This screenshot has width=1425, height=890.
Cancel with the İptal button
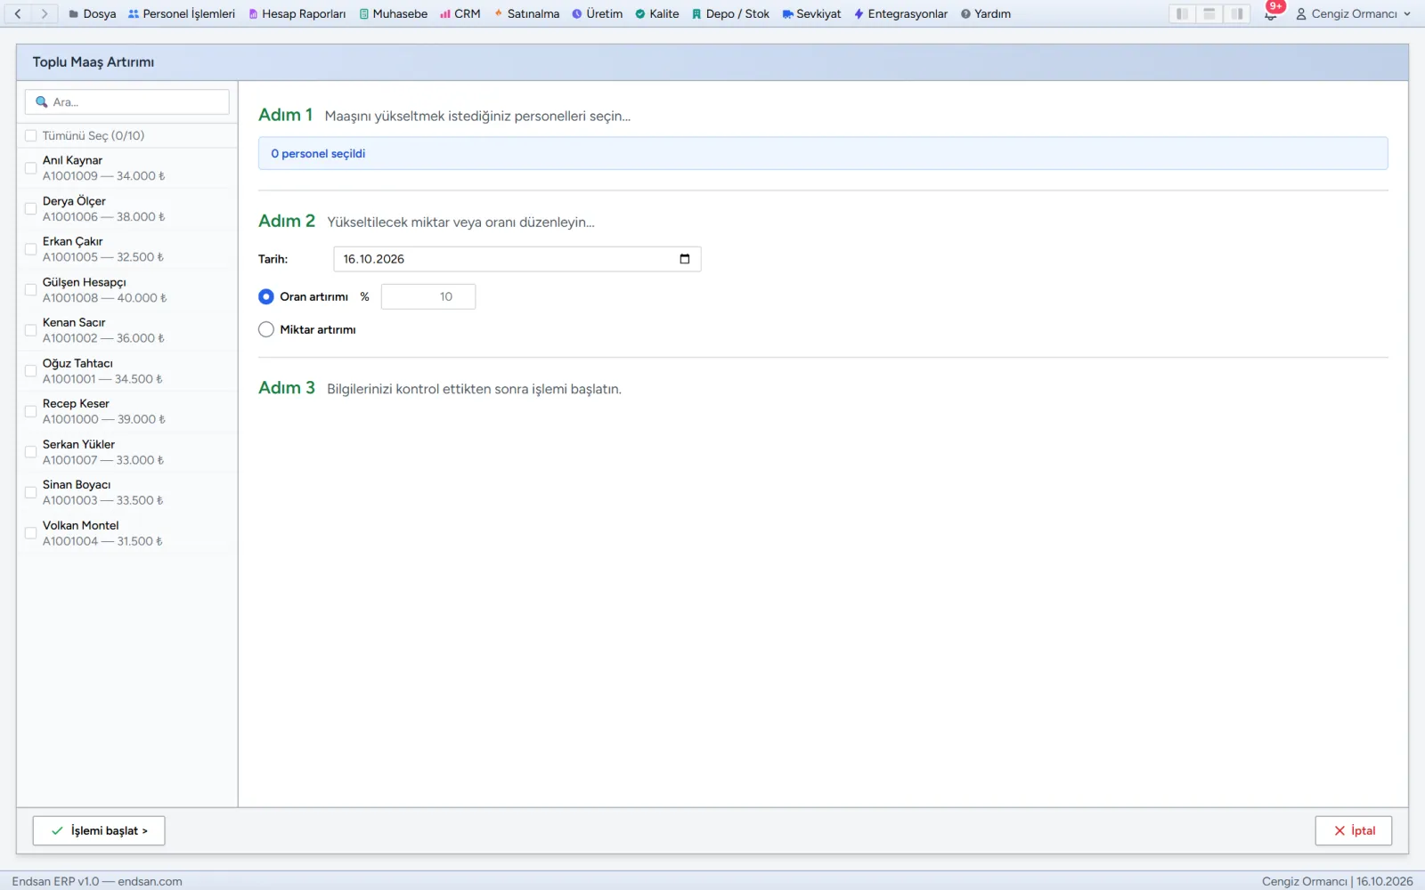(x=1354, y=830)
